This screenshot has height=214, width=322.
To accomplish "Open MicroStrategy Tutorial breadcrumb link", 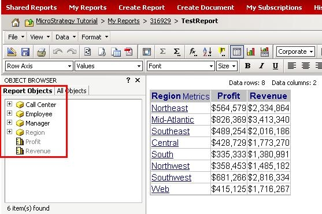I will point(66,21).
